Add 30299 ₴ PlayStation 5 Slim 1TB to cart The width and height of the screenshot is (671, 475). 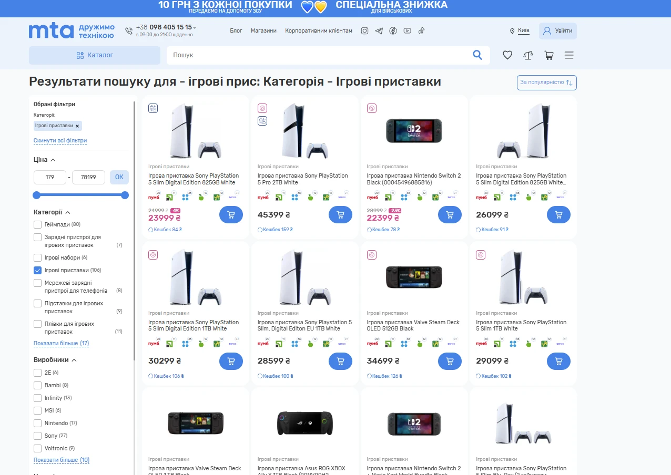231,361
